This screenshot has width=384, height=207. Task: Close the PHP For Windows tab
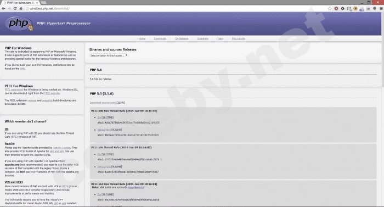click(37, 3)
